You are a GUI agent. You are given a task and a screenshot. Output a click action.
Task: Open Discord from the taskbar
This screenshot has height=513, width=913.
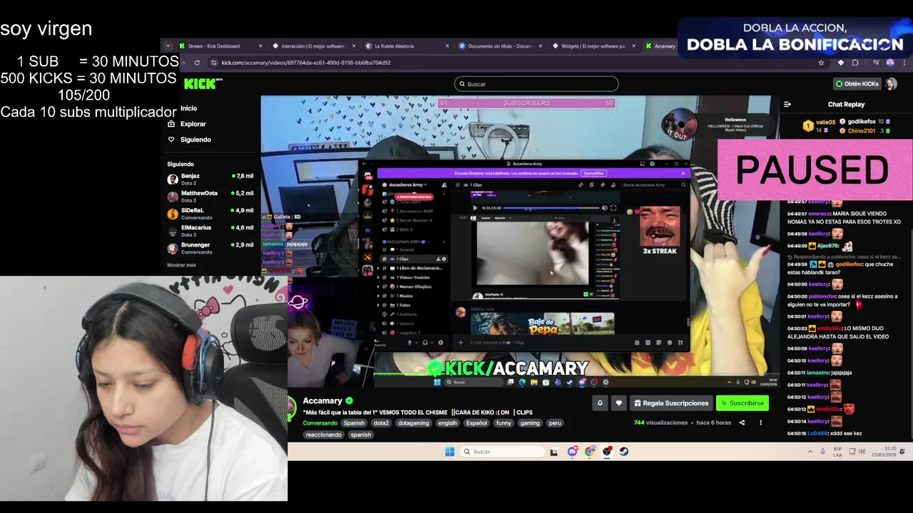(572, 452)
